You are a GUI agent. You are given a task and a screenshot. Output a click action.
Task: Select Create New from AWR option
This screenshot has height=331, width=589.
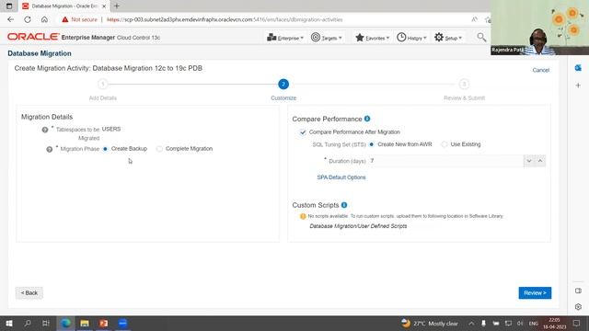point(372,144)
